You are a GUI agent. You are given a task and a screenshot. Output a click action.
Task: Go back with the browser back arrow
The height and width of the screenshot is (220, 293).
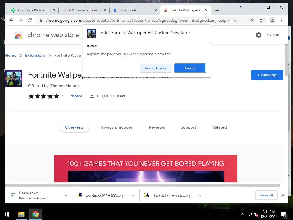click(x=11, y=20)
